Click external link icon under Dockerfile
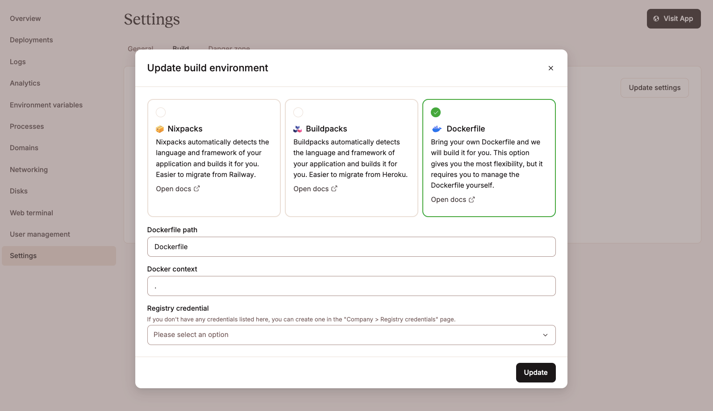The image size is (713, 411). (x=472, y=200)
